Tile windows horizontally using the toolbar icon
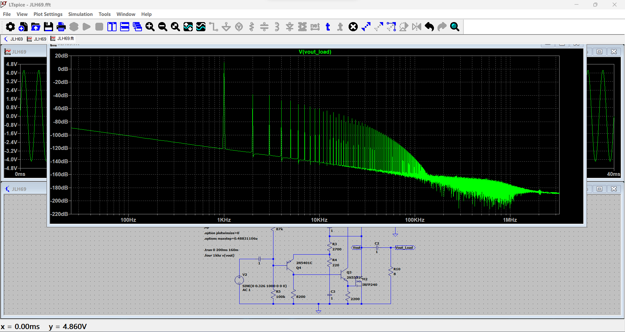The width and height of the screenshot is (625, 332). pyautogui.click(x=125, y=27)
